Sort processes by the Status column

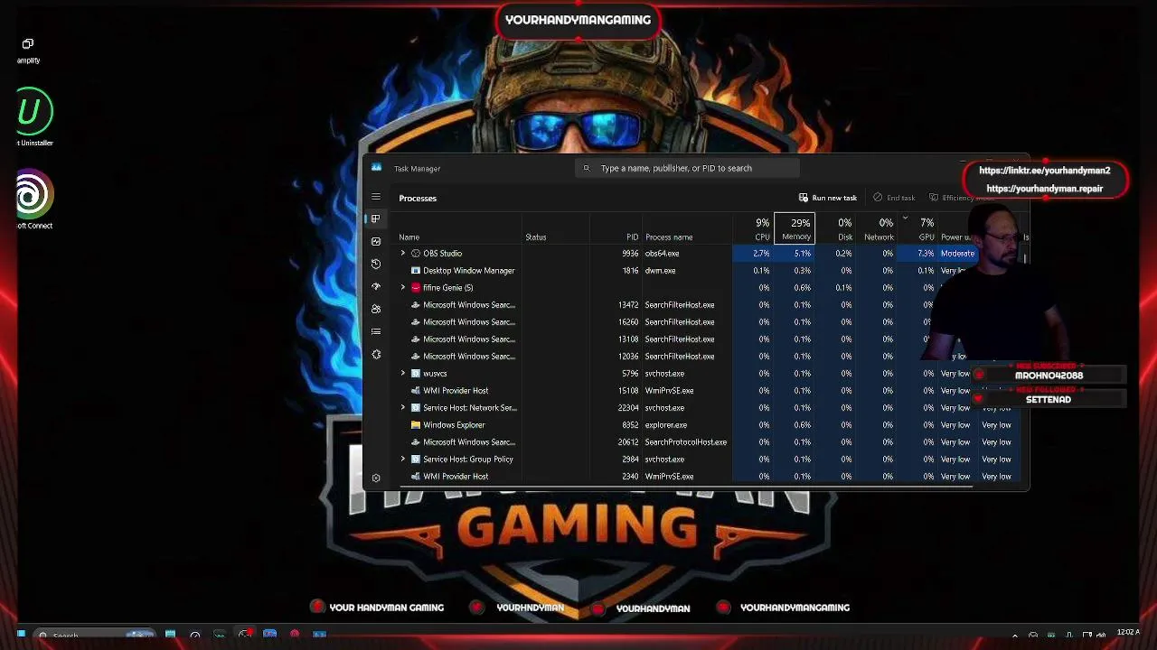pos(536,237)
